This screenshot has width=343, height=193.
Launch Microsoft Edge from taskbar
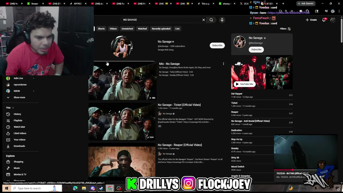pos(75,188)
